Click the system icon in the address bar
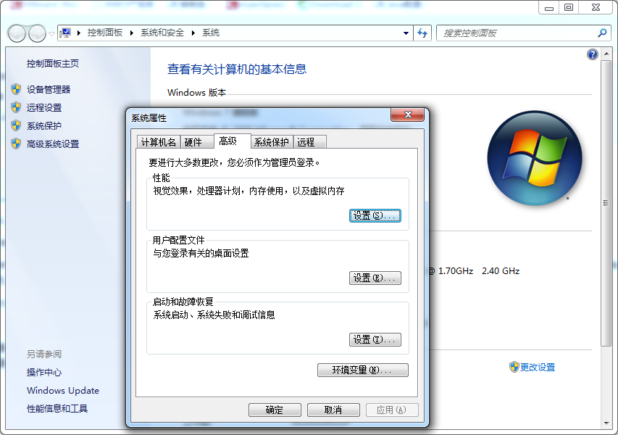618x435 pixels. point(65,33)
